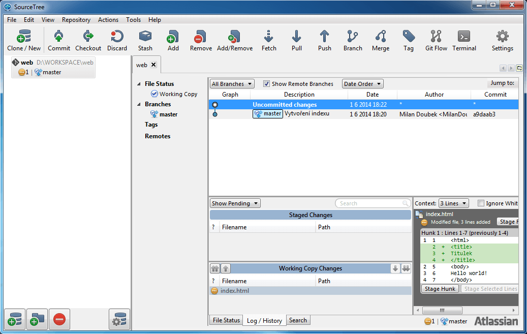The height and width of the screenshot is (334, 527).
Task: Click the Stage Hunk button
Action: [440, 289]
